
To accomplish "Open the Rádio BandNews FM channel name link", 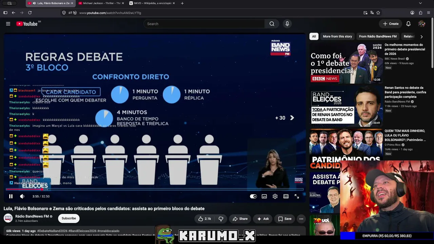I will coord(32,217).
